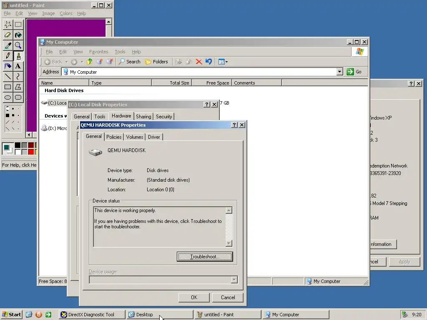
Task: Switch to untitled - Paint taskbar button
Action: tap(227, 315)
